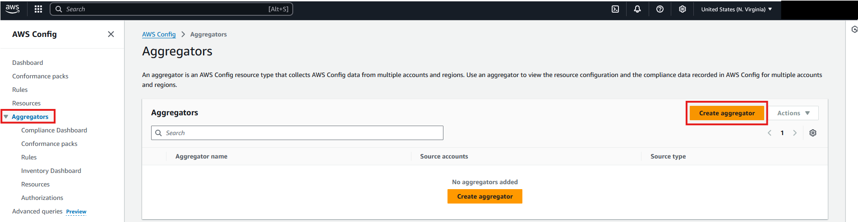Open the top-level Rules item
The width and height of the screenshot is (858, 222).
pos(20,90)
